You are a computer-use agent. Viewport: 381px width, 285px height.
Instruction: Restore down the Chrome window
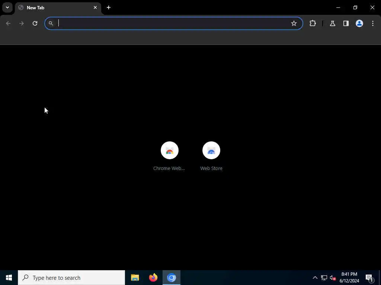355,7
